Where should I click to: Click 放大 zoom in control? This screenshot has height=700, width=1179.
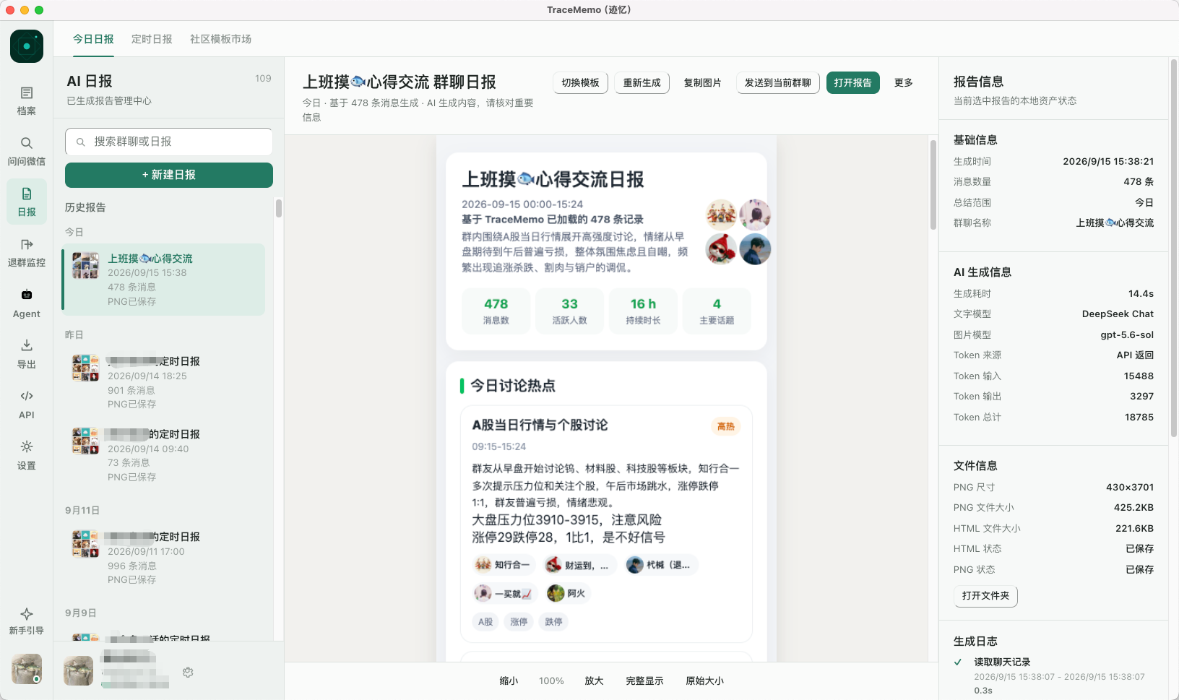594,681
